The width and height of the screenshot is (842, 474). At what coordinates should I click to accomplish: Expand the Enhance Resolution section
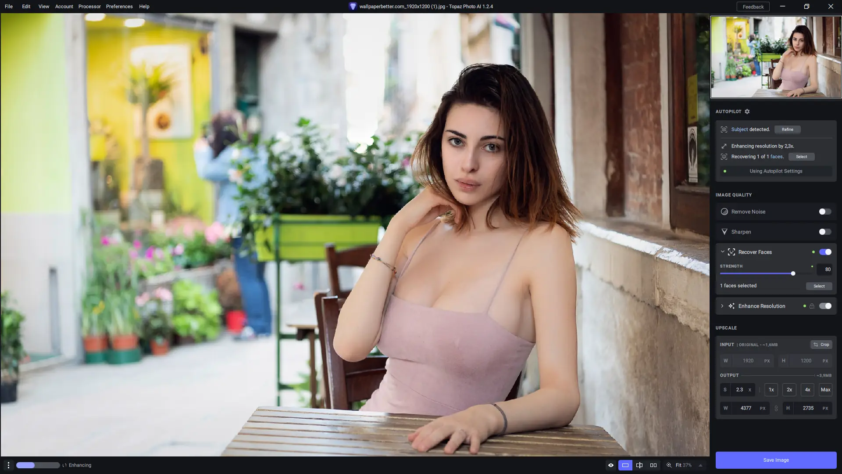coord(722,306)
